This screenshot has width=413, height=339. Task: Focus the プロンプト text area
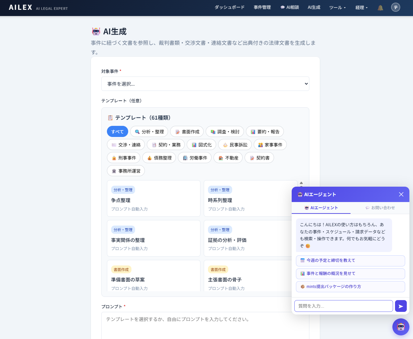(205, 326)
